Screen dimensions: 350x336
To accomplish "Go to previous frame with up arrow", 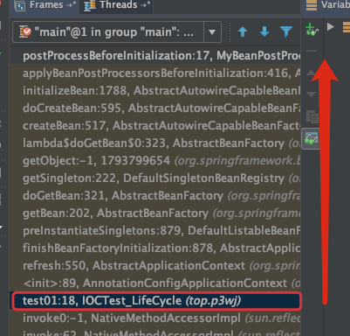I will (243, 31).
